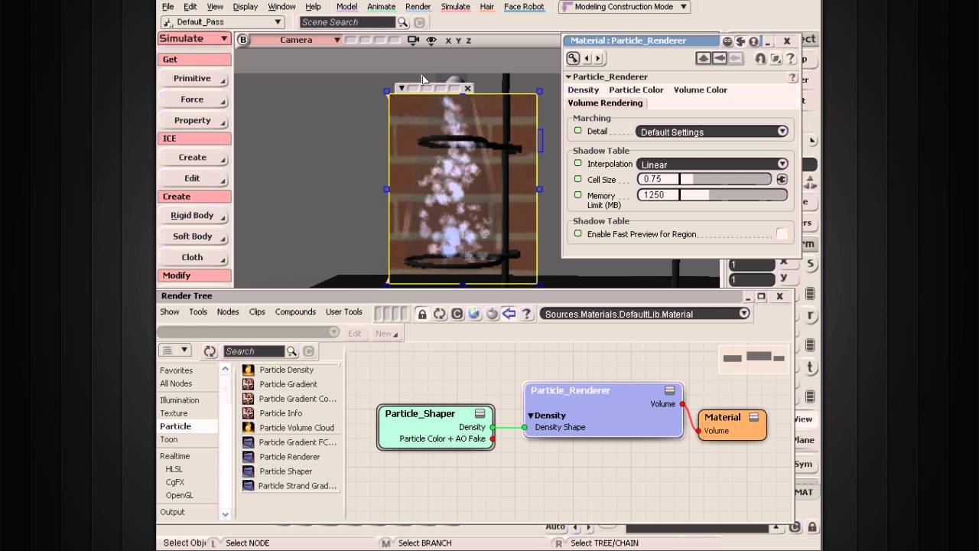Select Particle Volume Cloud in node list
Screen dimensions: 979x551
296,428
